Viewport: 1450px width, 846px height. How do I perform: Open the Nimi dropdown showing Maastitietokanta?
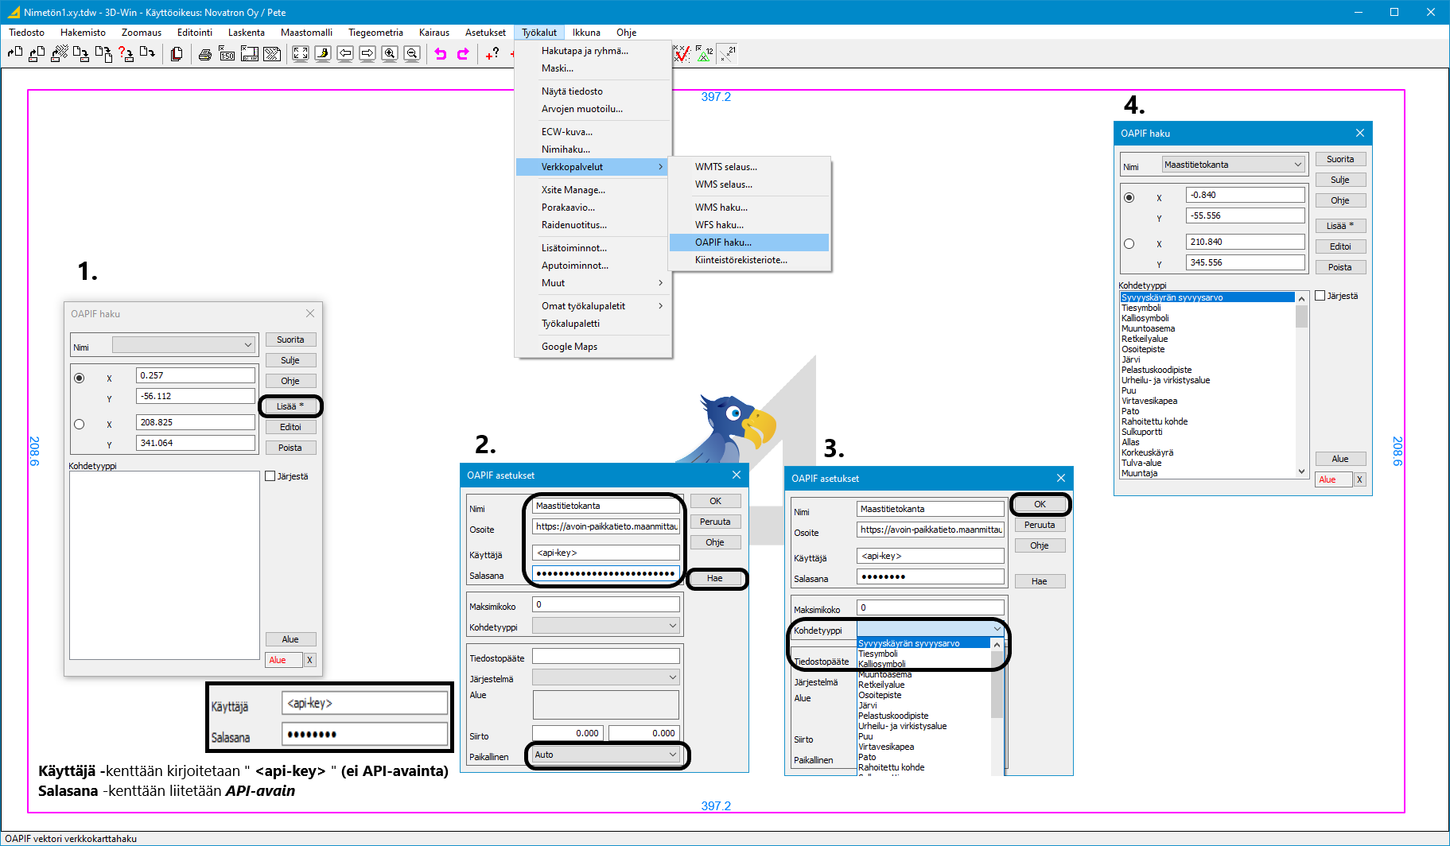(x=1233, y=165)
